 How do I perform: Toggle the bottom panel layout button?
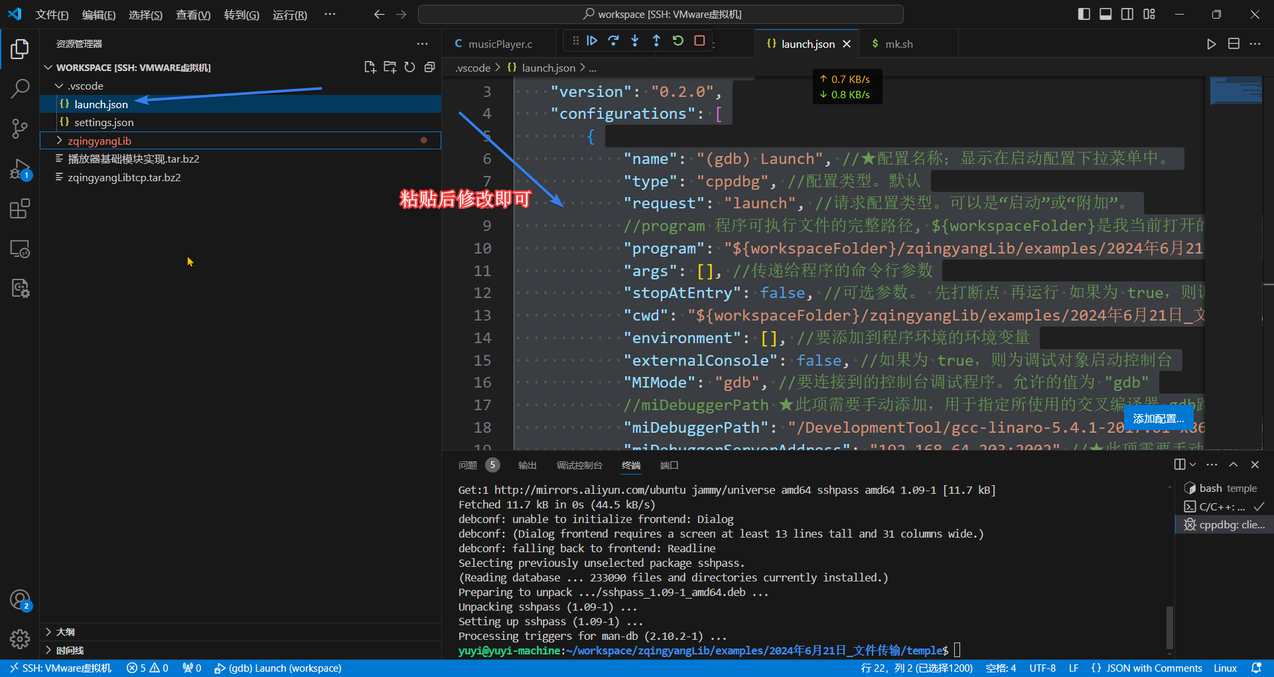[x=1105, y=14]
